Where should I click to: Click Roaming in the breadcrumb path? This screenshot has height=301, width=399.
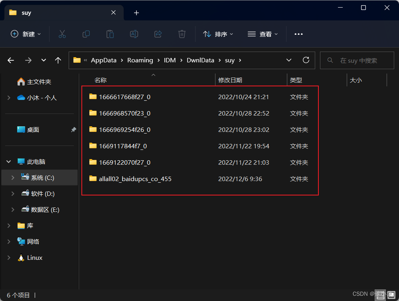point(140,60)
